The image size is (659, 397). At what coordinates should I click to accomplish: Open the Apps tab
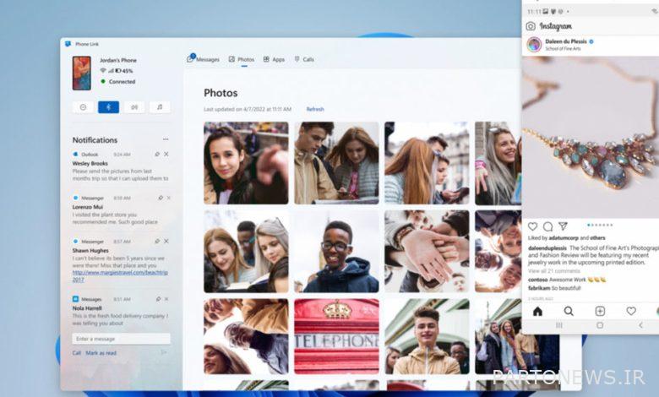tap(274, 59)
